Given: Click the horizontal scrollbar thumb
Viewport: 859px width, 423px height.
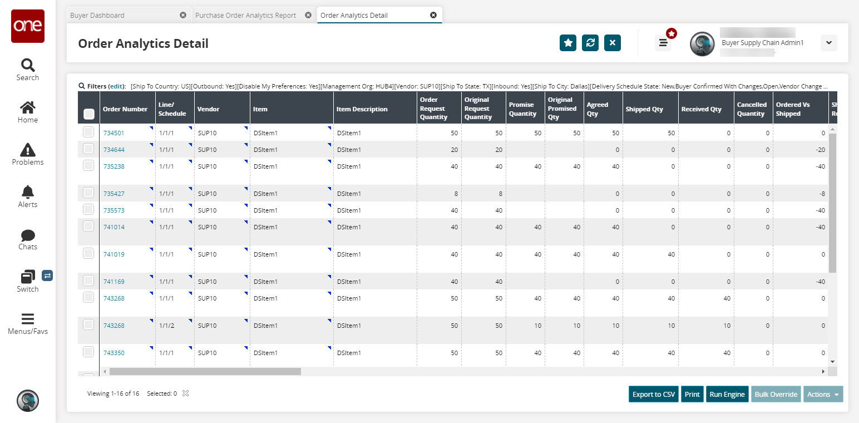Looking at the screenshot, I should click(205, 371).
